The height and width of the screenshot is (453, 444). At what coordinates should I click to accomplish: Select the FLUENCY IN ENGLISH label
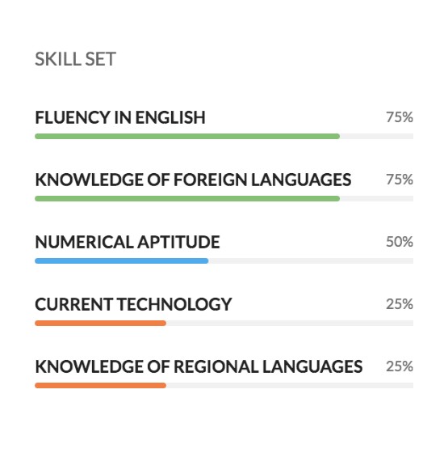(x=120, y=117)
